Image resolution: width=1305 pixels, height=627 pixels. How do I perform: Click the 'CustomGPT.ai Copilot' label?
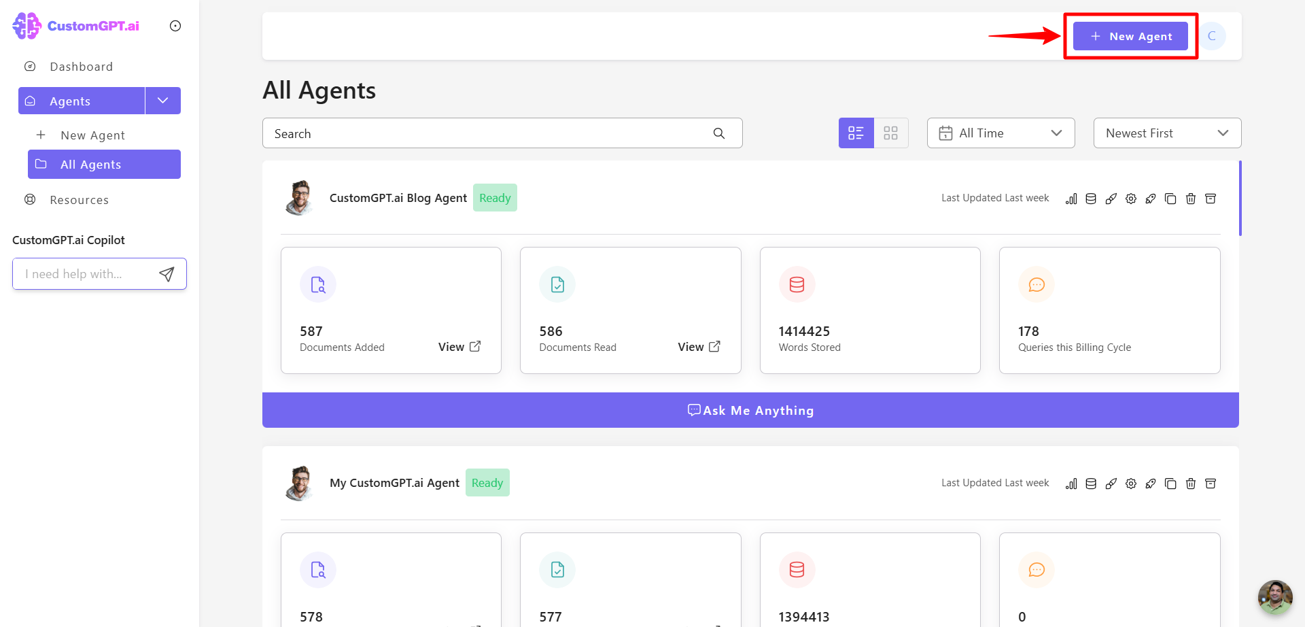click(69, 240)
